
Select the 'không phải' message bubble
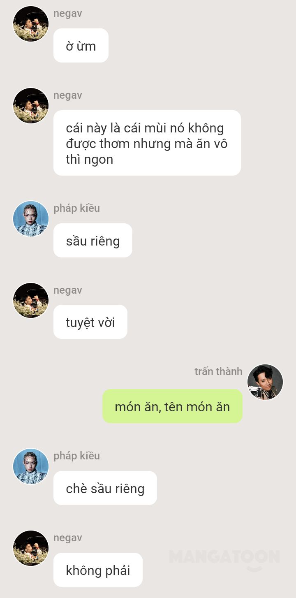(x=98, y=570)
